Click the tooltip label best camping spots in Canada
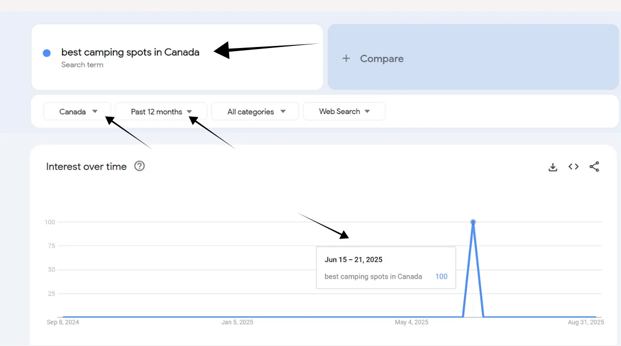 [373, 276]
